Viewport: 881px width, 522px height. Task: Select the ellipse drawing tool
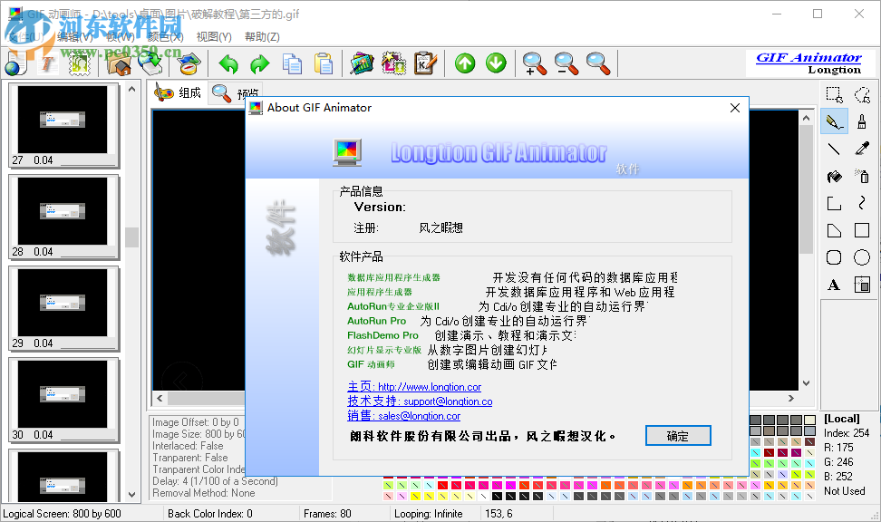[861, 257]
